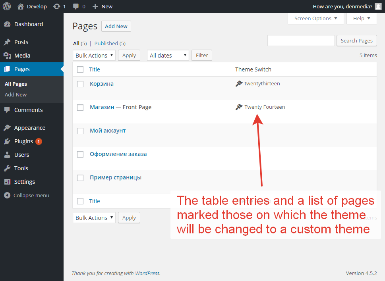Click hammer icon beside Twenty Fourteen
The height and width of the screenshot is (281, 385).
[239, 107]
